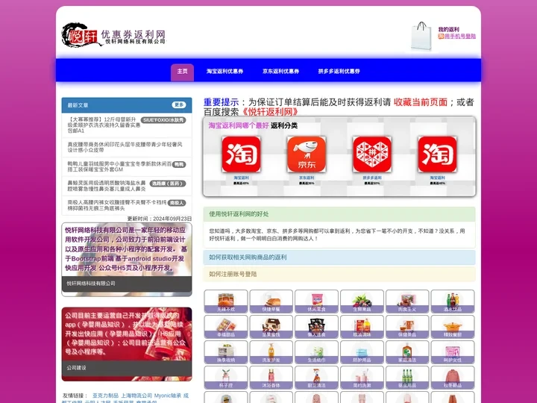Select the 主页 navigation tab
The width and height of the screenshot is (537, 403).
pyautogui.click(x=182, y=72)
